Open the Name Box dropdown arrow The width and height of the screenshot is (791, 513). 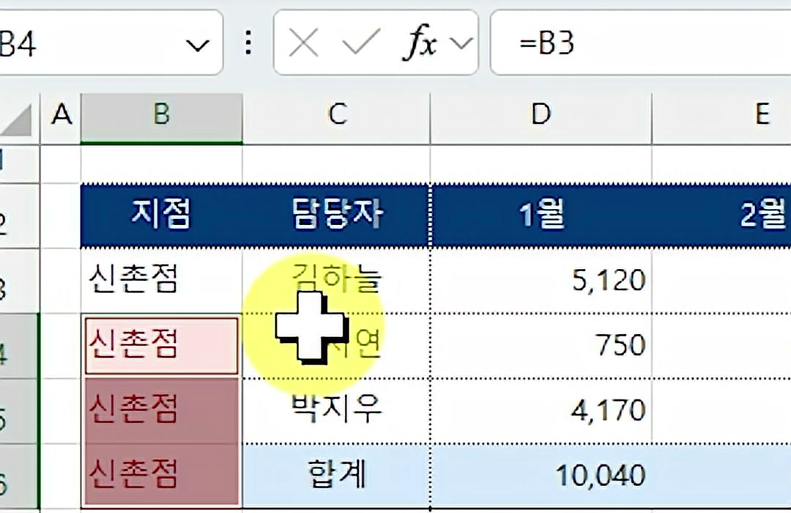[197, 45]
